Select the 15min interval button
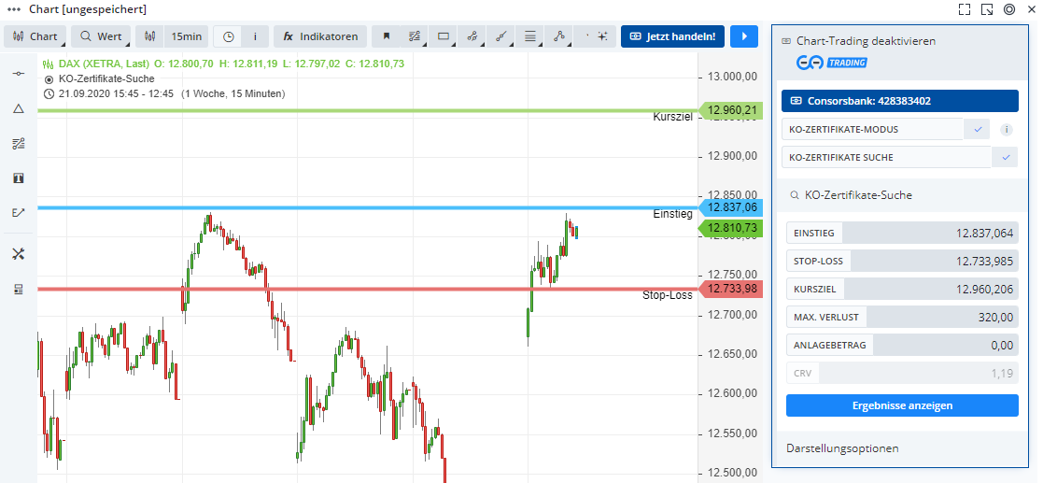 point(187,36)
